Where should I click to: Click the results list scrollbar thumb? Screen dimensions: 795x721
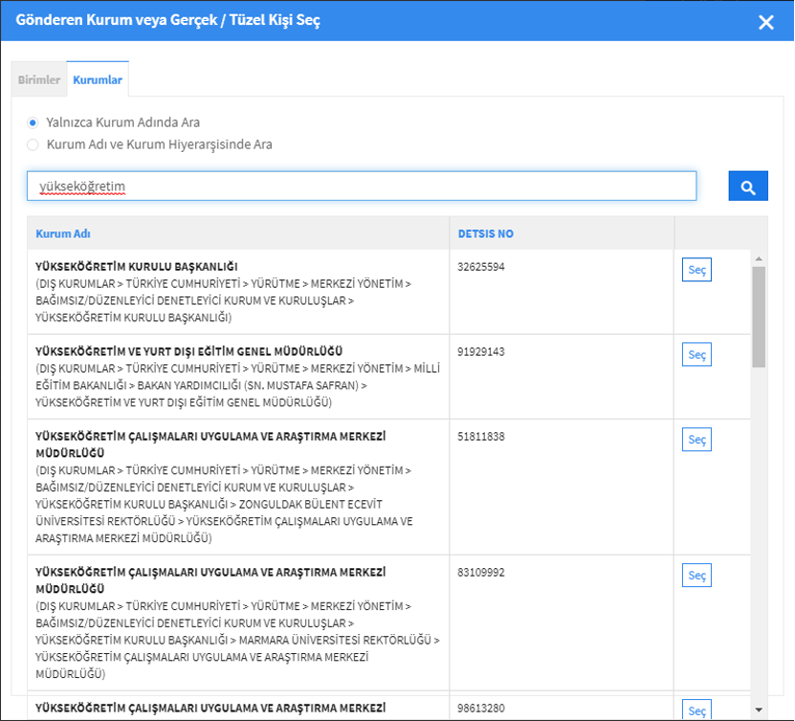[x=759, y=317]
